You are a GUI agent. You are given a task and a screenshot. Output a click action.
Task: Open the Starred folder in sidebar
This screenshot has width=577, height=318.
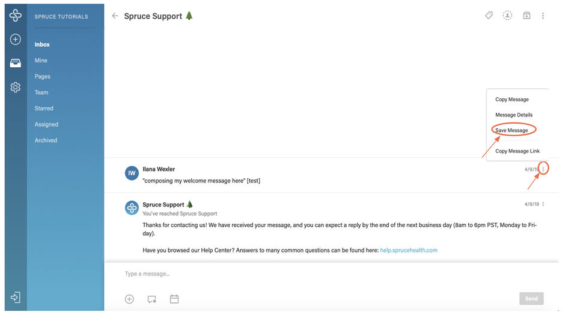44,109
